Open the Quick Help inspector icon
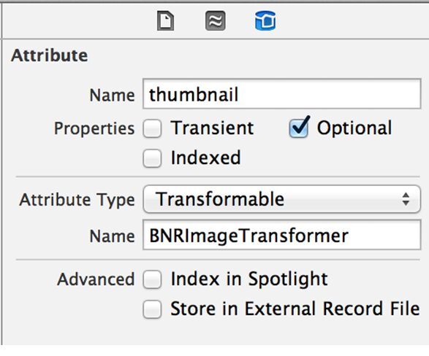The image size is (429, 356). [216, 20]
